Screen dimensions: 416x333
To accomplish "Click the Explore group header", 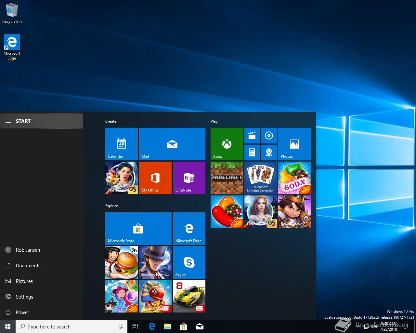I will [111, 206].
